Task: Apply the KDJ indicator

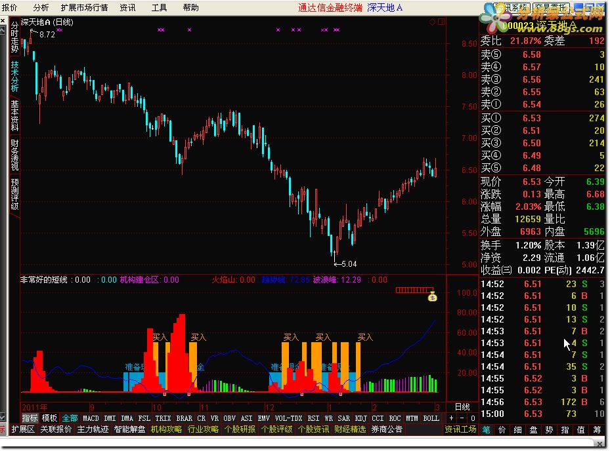Action: point(361,418)
